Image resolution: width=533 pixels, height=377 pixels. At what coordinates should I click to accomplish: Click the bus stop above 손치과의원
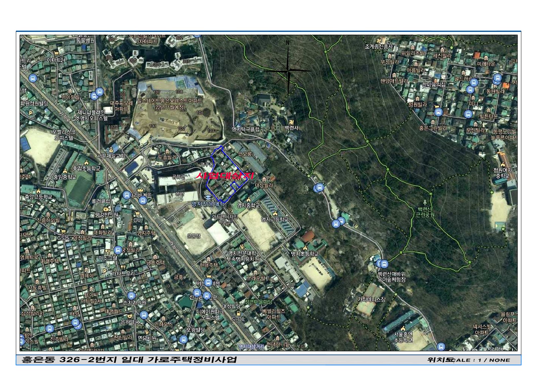pos(131,295)
